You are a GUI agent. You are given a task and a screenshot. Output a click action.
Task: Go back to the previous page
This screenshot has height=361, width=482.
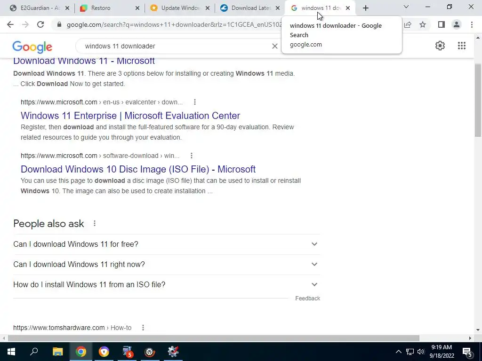(x=10, y=24)
